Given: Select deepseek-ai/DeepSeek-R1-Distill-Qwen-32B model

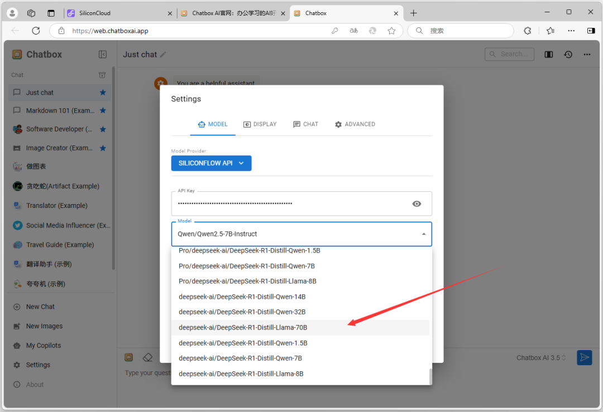Looking at the screenshot, I should tap(300, 312).
